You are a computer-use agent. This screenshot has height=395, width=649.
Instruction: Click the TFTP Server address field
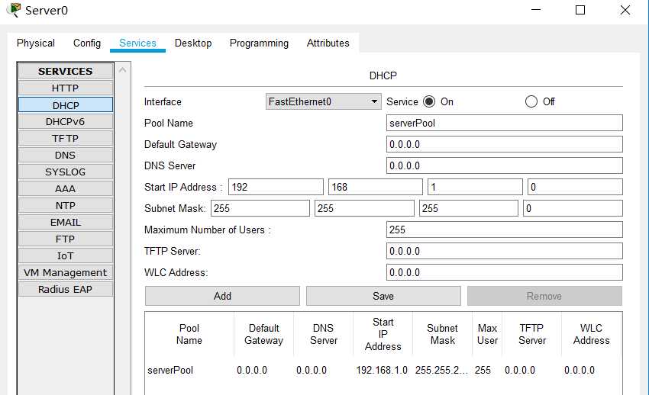(x=504, y=251)
